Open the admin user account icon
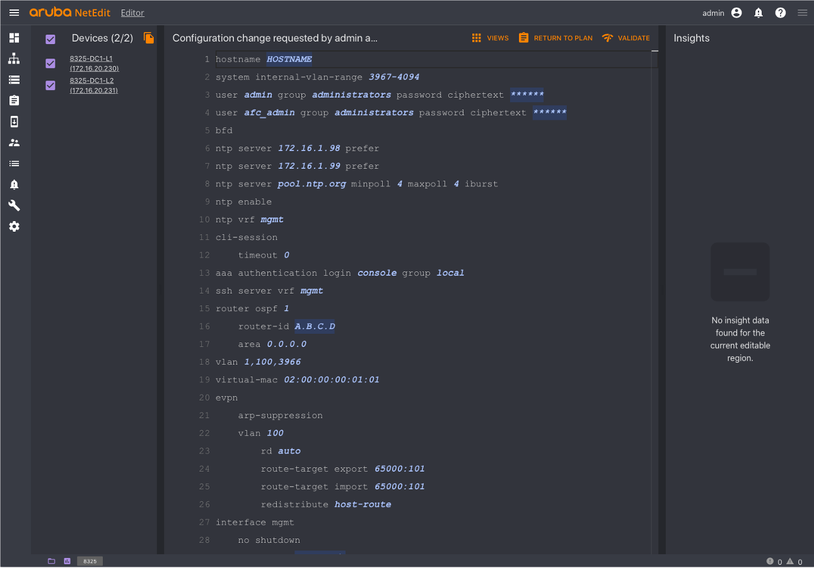814x568 pixels. tap(736, 13)
